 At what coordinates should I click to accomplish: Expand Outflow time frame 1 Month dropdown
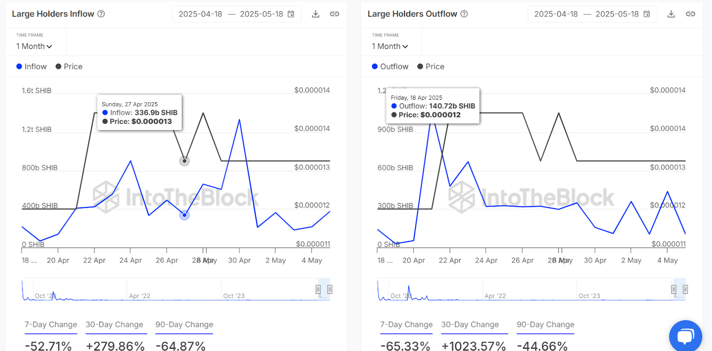(x=390, y=46)
